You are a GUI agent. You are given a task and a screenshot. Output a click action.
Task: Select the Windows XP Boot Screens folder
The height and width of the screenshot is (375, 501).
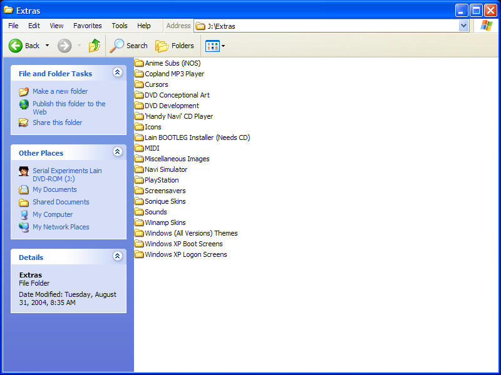click(x=183, y=244)
